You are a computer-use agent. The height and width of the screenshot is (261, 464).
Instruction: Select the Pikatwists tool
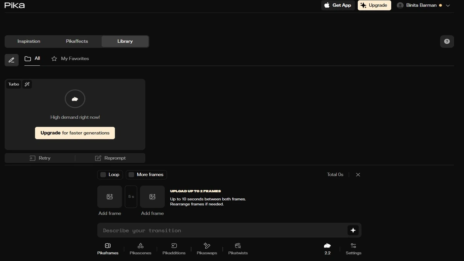pyautogui.click(x=238, y=249)
